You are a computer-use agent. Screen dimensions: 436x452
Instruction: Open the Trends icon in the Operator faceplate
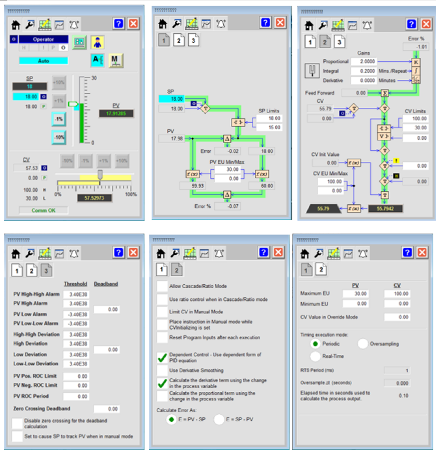click(59, 25)
